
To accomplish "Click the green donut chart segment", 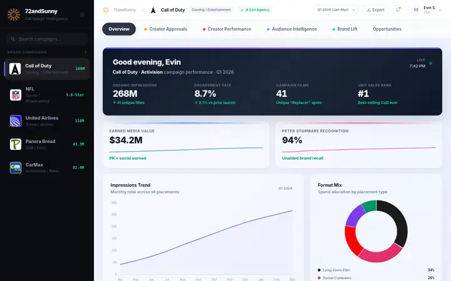I will point(370,205).
